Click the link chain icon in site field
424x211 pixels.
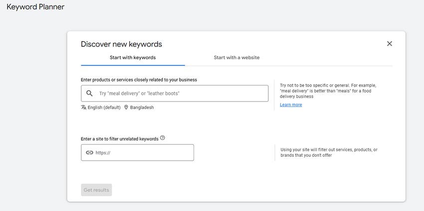point(89,152)
